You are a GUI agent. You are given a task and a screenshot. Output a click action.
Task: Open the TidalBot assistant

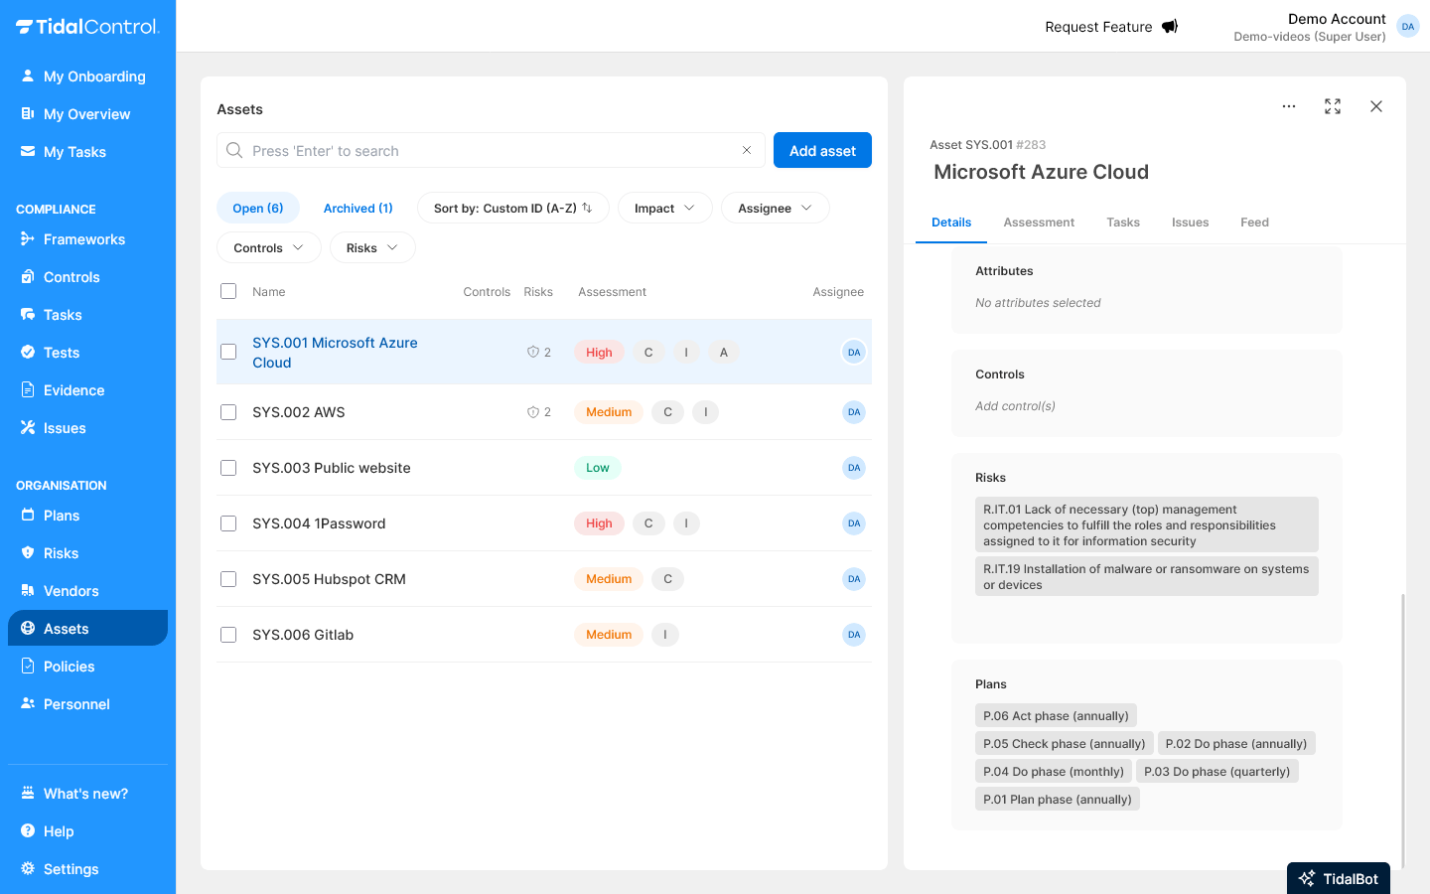click(1338, 878)
